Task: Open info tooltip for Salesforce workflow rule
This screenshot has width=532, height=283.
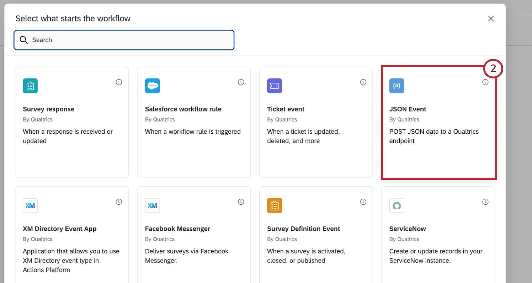Action: click(241, 82)
